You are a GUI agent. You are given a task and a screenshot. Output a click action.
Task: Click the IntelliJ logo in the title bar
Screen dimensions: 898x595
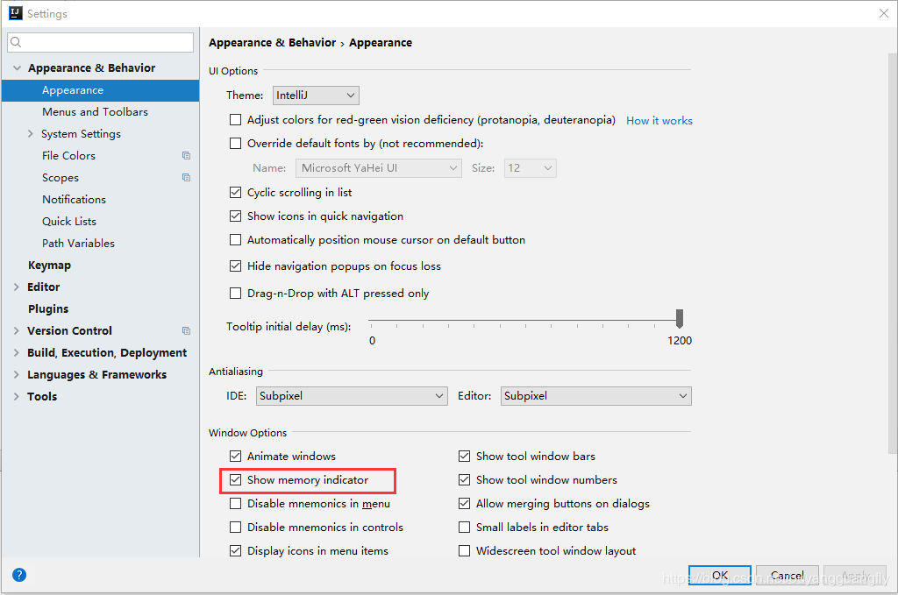click(x=15, y=13)
